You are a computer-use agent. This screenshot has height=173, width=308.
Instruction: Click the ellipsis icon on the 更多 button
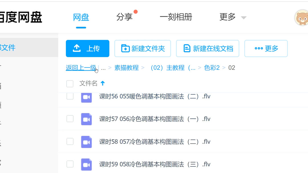259,48
